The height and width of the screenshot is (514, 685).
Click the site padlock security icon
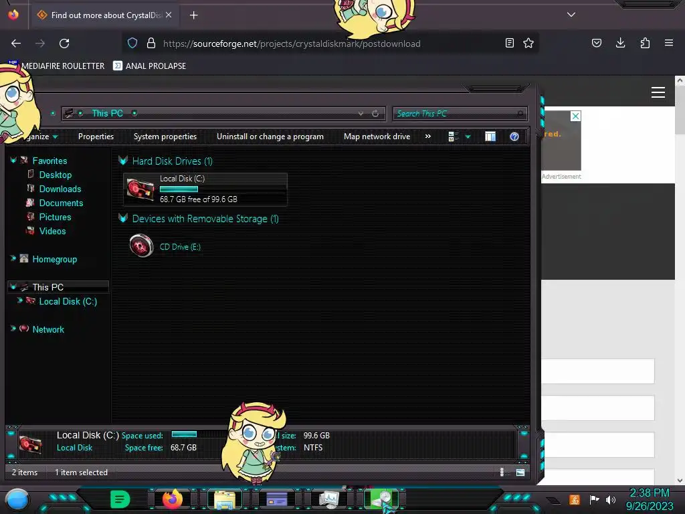[x=151, y=44]
